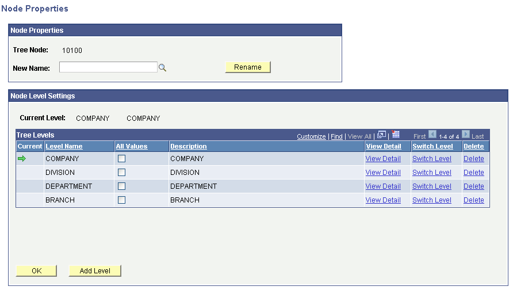Click the 1-4 of 4 row counter

pyautogui.click(x=449, y=136)
